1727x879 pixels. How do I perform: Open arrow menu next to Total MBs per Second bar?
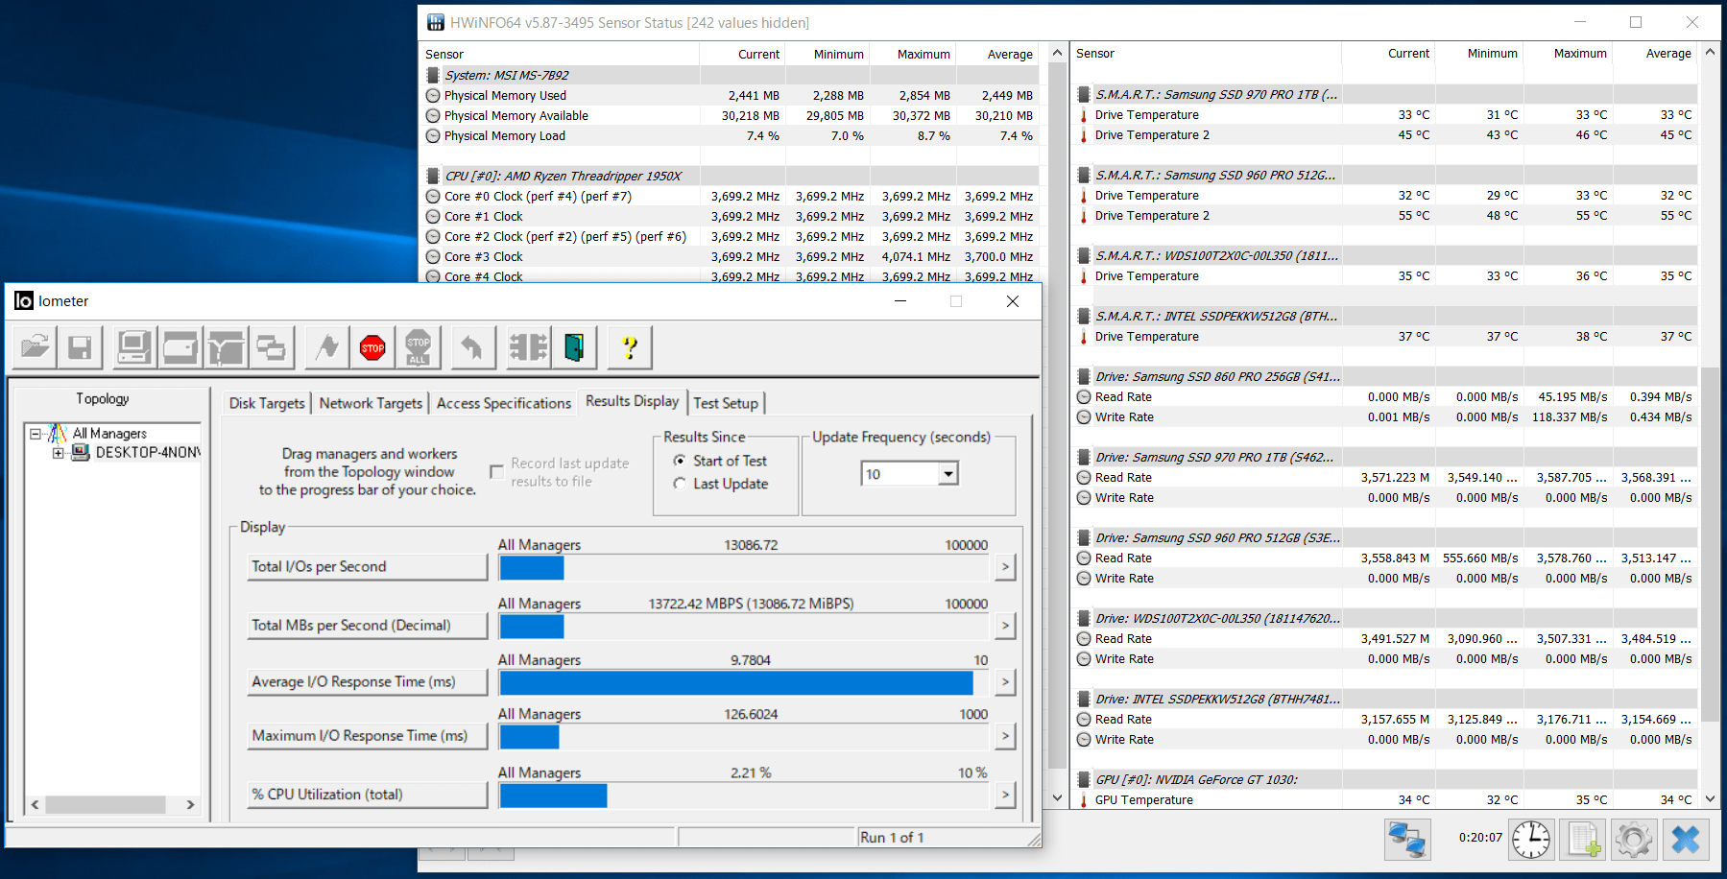point(1005,626)
